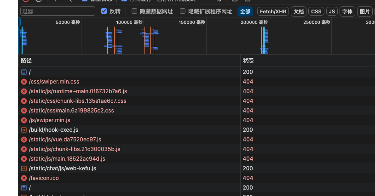
Task: Select the /css/swiper.min.css request
Action: [x=54, y=82]
